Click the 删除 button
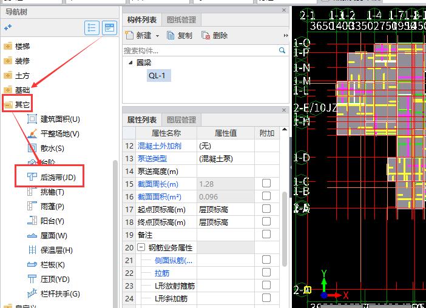The height and width of the screenshot is (308, 426). [x=215, y=36]
